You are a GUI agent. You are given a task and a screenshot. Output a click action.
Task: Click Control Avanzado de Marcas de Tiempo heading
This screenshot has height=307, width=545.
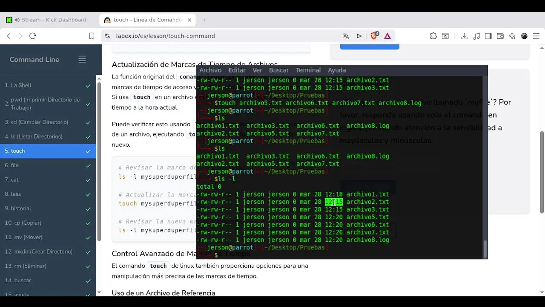[x=181, y=254]
